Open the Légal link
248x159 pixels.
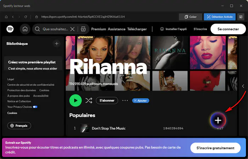[x=11, y=79]
